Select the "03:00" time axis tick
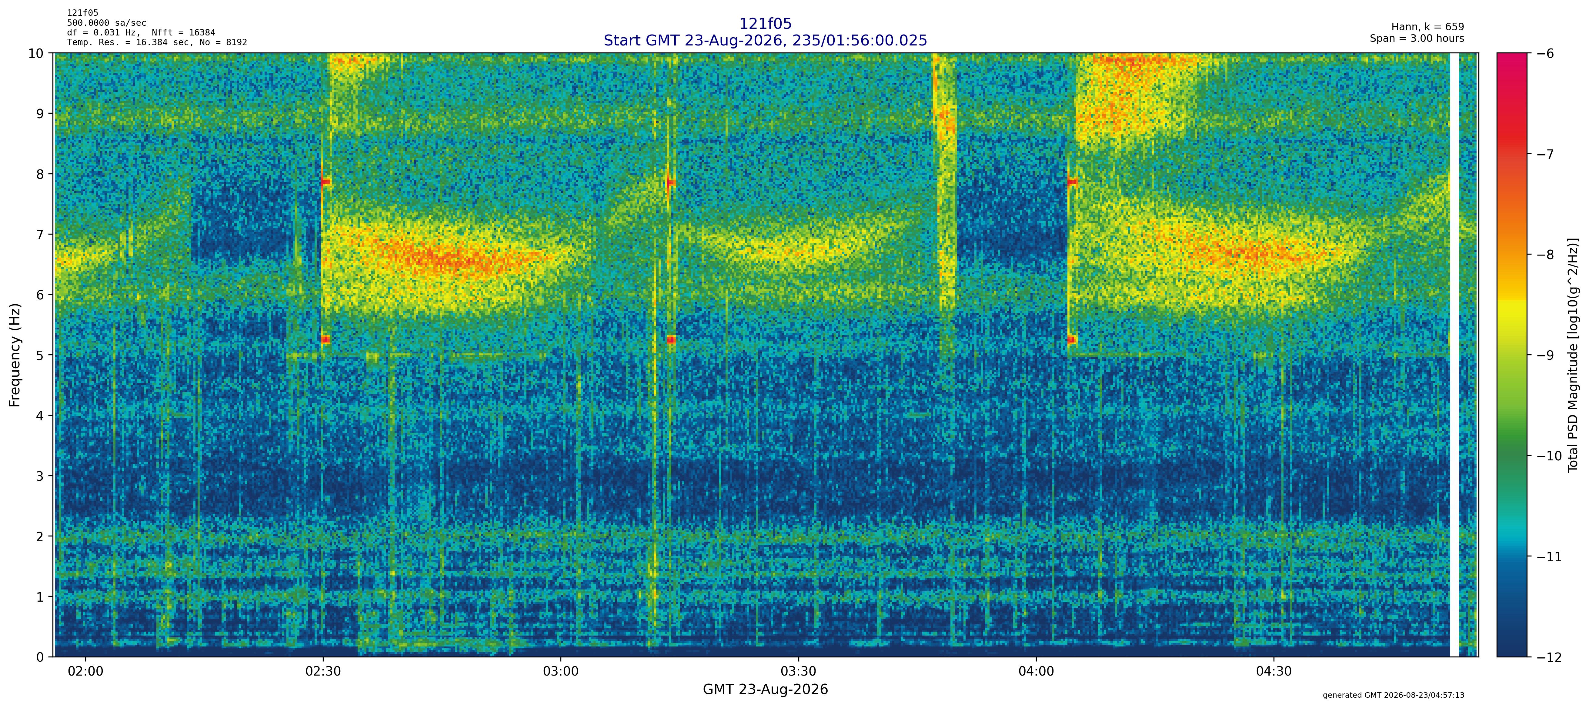The height and width of the screenshot is (708, 1589). pyautogui.click(x=561, y=671)
